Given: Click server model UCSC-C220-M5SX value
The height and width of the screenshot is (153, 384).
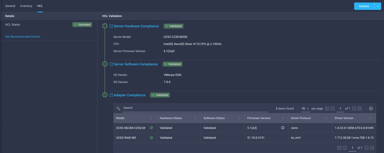Looking at the screenshot, I should (175, 37).
